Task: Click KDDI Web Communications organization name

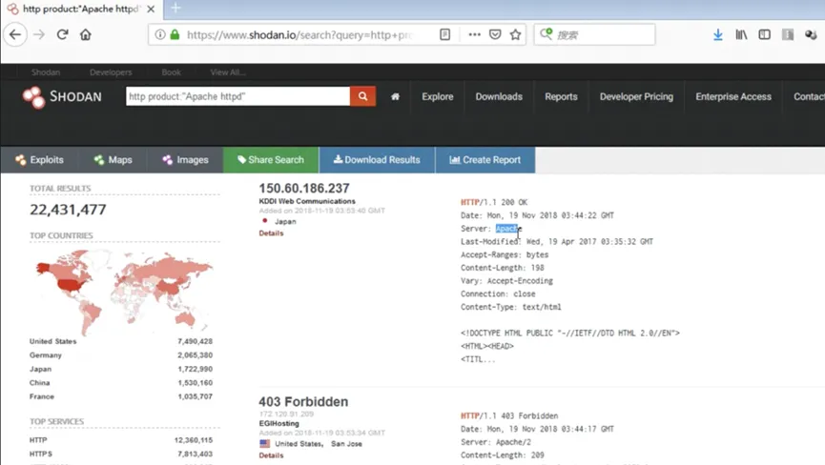Action: pyautogui.click(x=307, y=201)
